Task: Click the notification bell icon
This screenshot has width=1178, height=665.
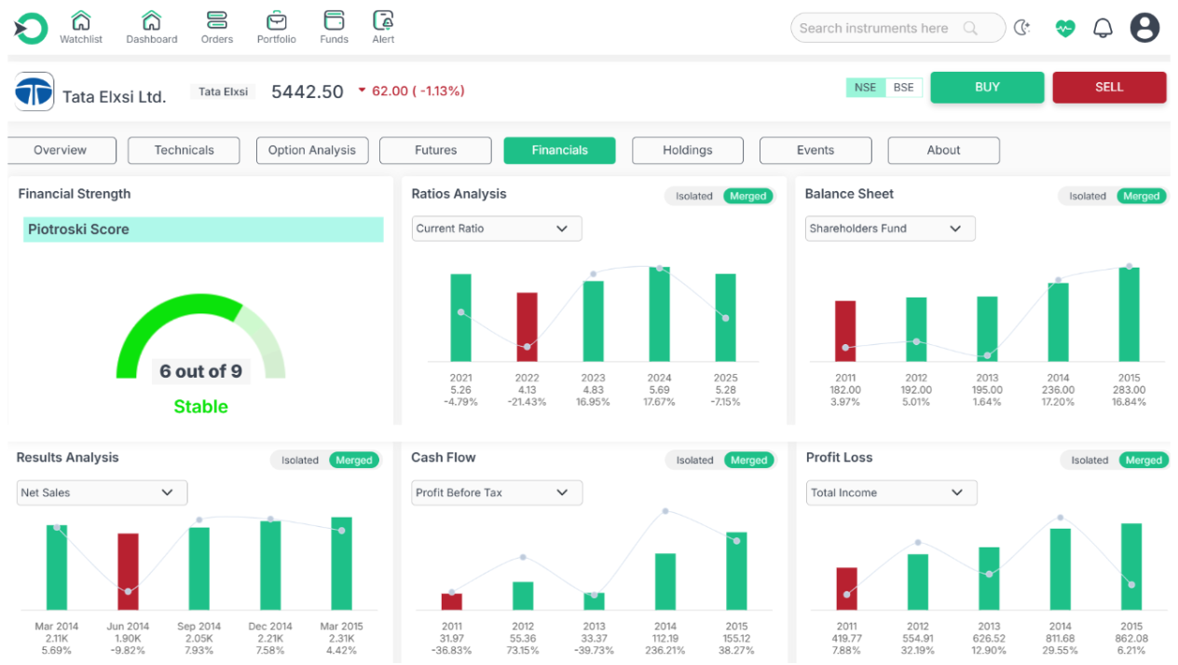Action: click(x=1103, y=28)
